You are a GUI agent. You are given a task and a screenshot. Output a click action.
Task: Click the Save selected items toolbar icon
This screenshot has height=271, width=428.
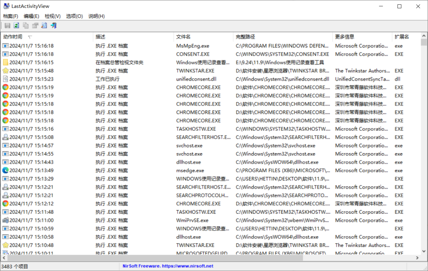click(x=8, y=26)
